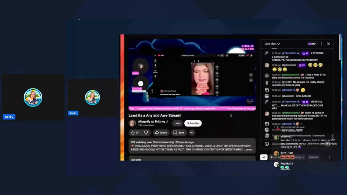Open channel name Allegedly w/ Brittney J
347x195 pixels.
[153, 122]
